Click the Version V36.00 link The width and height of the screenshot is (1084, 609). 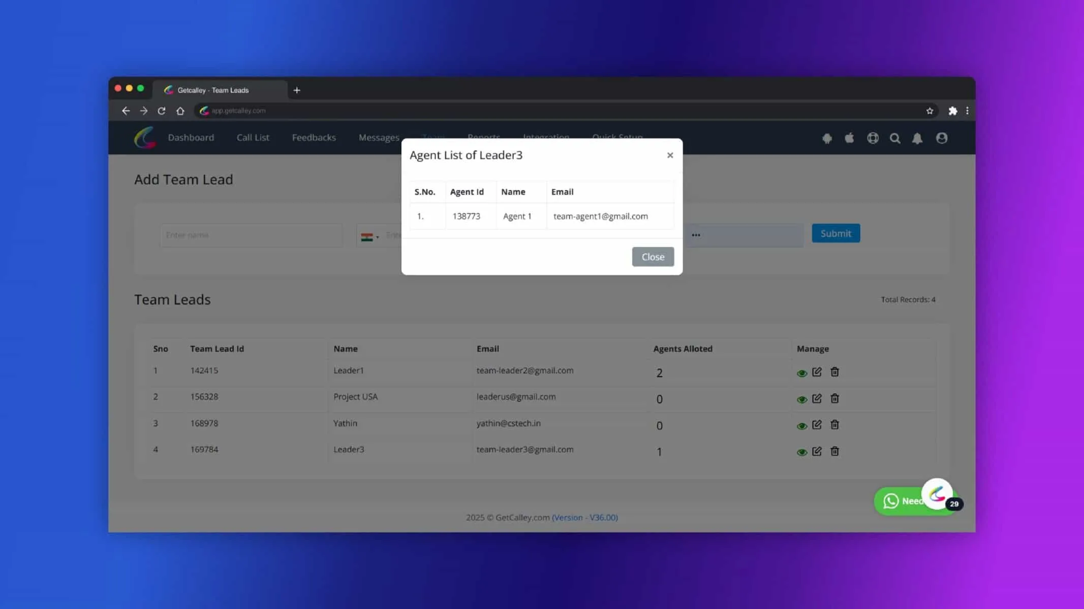585,518
